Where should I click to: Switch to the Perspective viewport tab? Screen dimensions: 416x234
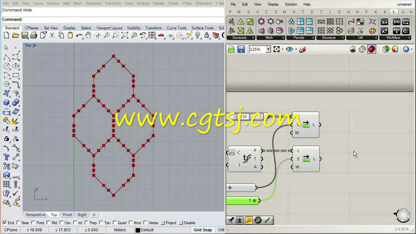coord(35,215)
